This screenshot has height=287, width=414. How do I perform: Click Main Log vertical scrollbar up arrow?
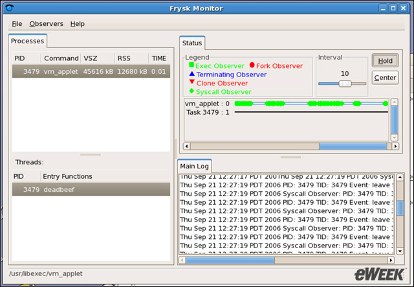400,178
